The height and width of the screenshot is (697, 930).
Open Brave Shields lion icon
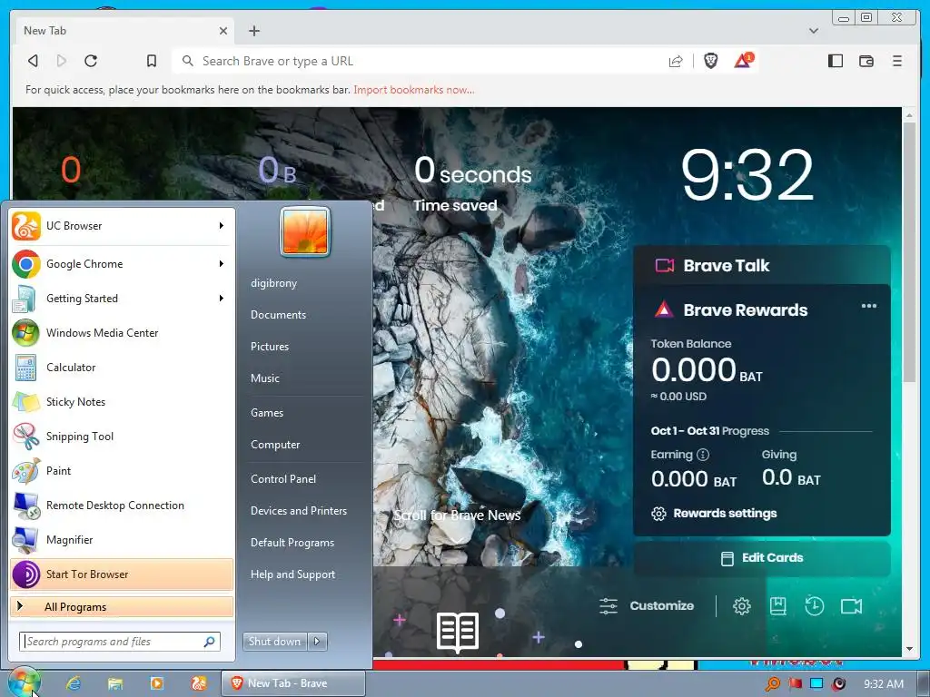click(x=710, y=61)
